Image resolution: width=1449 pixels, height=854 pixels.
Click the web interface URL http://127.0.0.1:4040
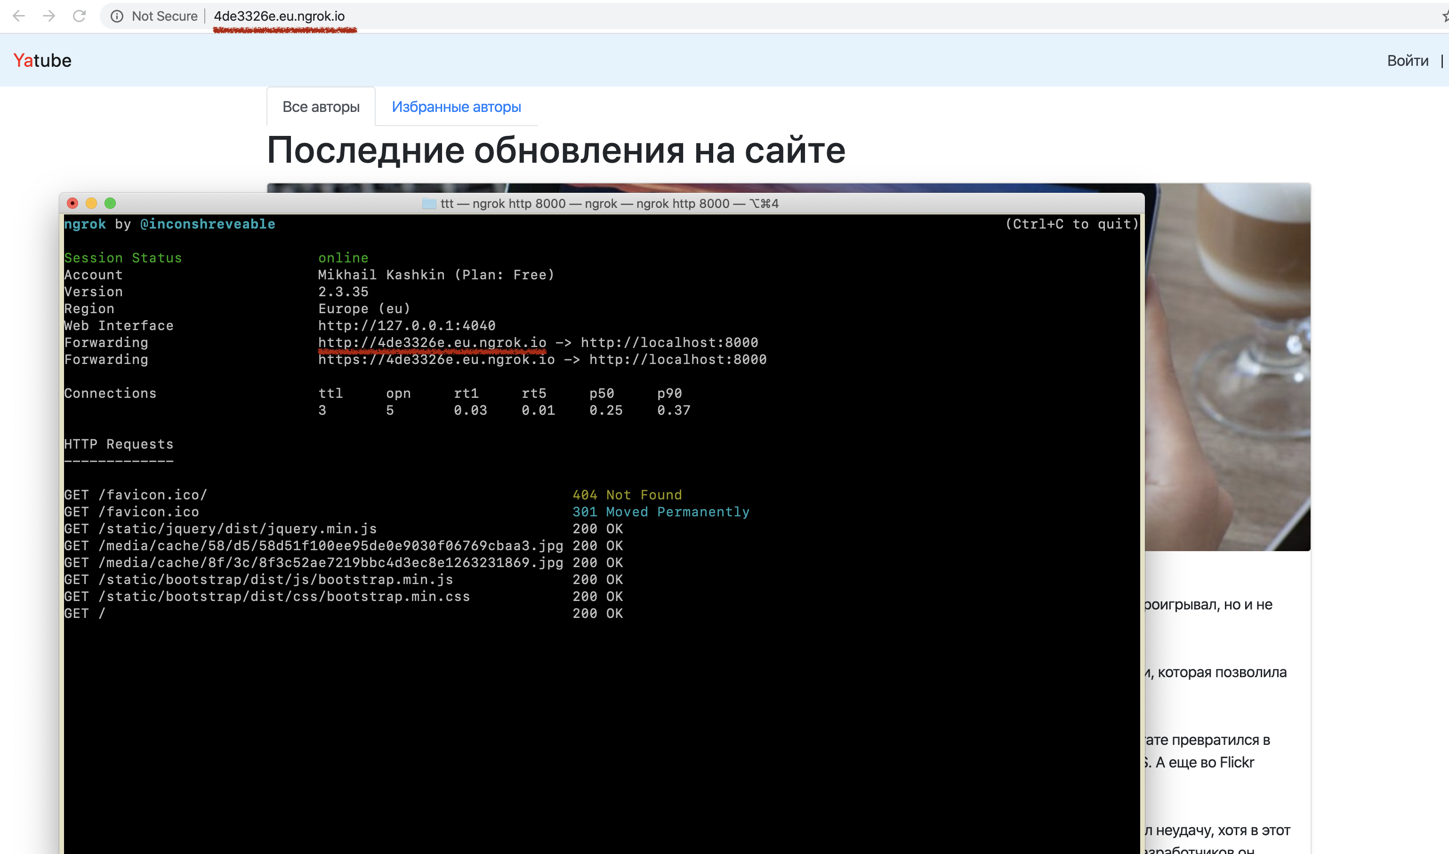(x=407, y=326)
